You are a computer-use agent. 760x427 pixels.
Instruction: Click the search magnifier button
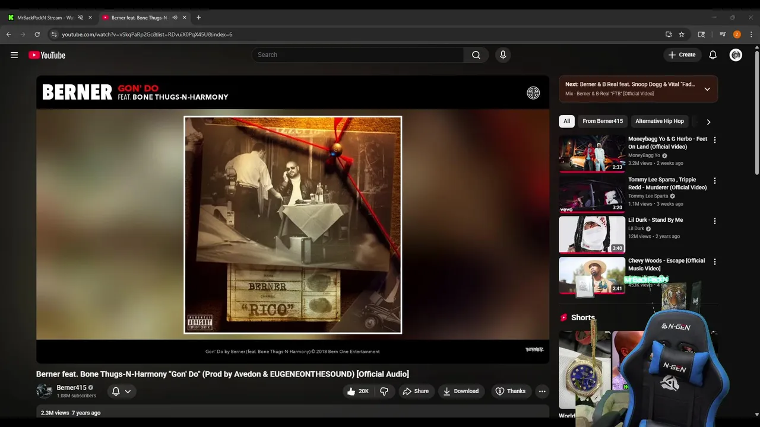click(476, 55)
